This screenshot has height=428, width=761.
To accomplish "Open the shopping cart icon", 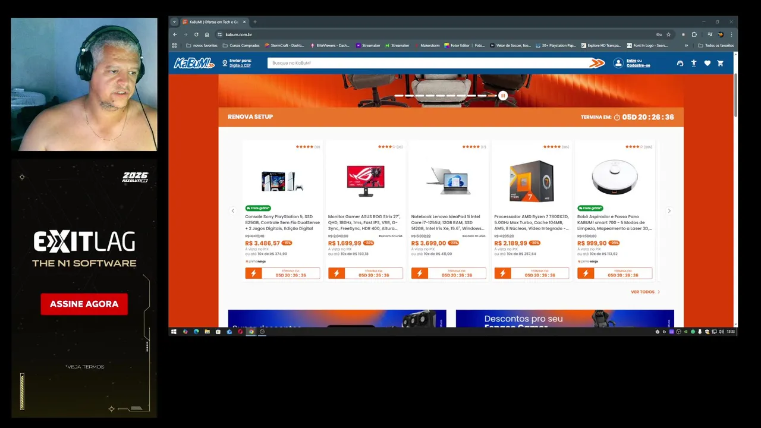I will click(720, 63).
